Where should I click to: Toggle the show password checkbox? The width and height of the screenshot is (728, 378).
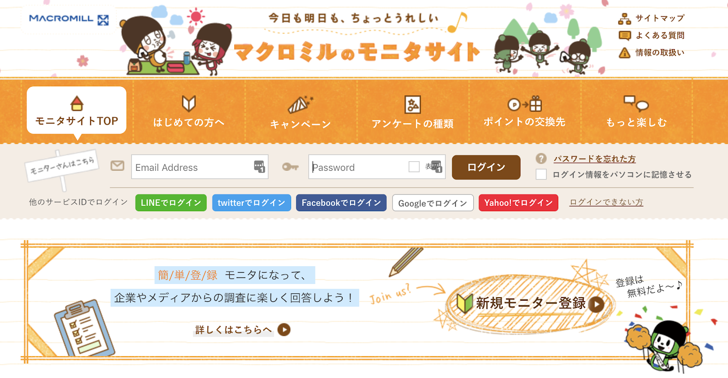coord(414,167)
